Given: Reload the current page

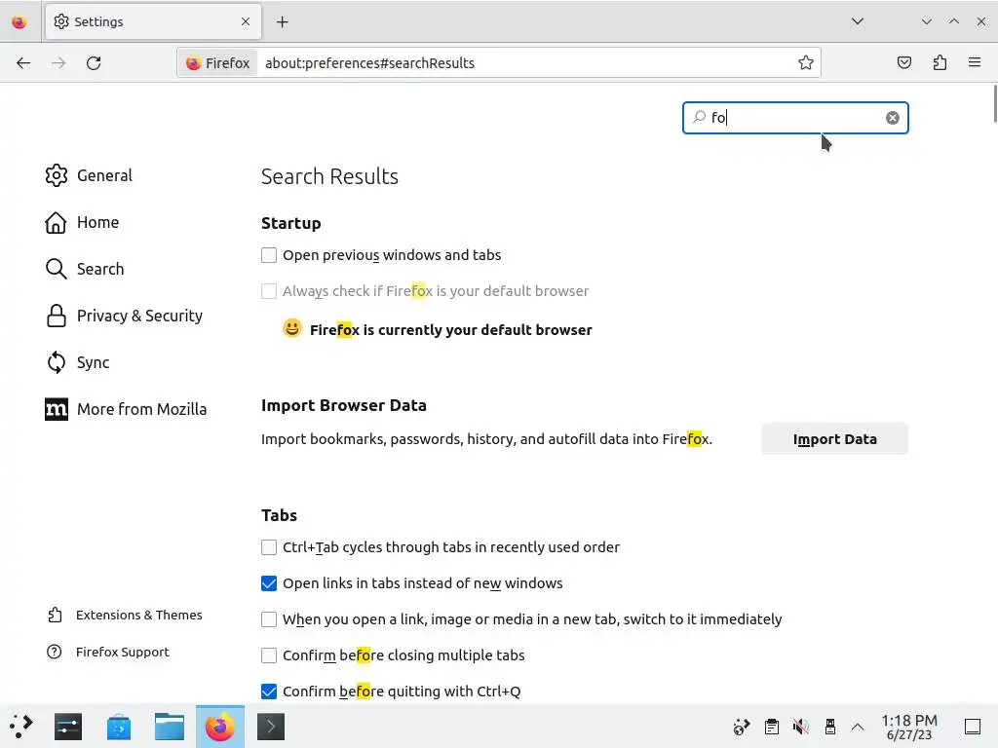Looking at the screenshot, I should pos(94,63).
